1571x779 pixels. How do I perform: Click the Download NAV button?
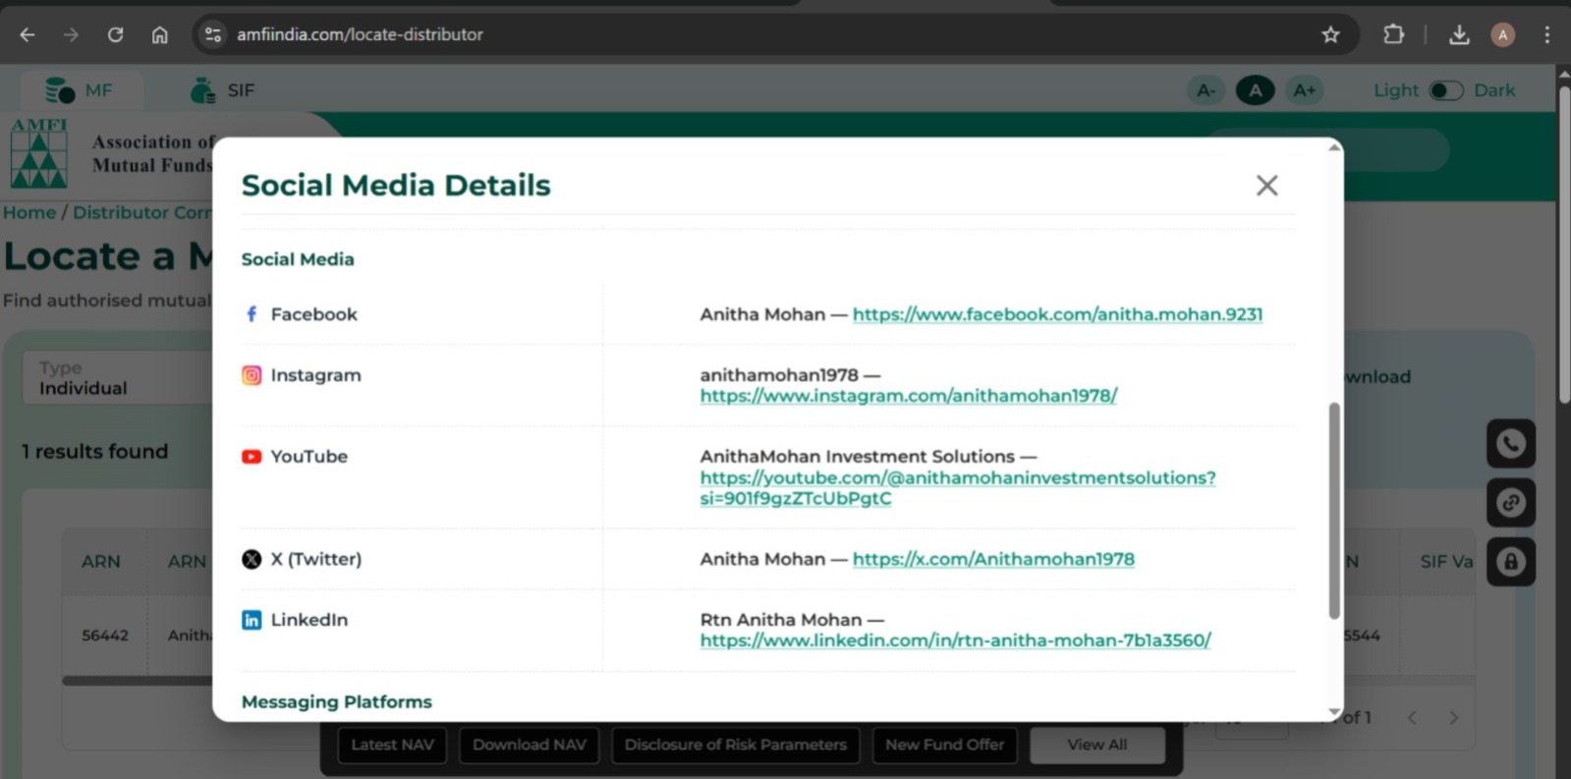click(529, 745)
